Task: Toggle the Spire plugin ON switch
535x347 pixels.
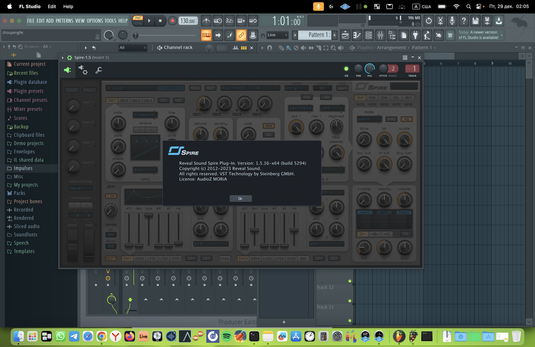Action: (346, 69)
